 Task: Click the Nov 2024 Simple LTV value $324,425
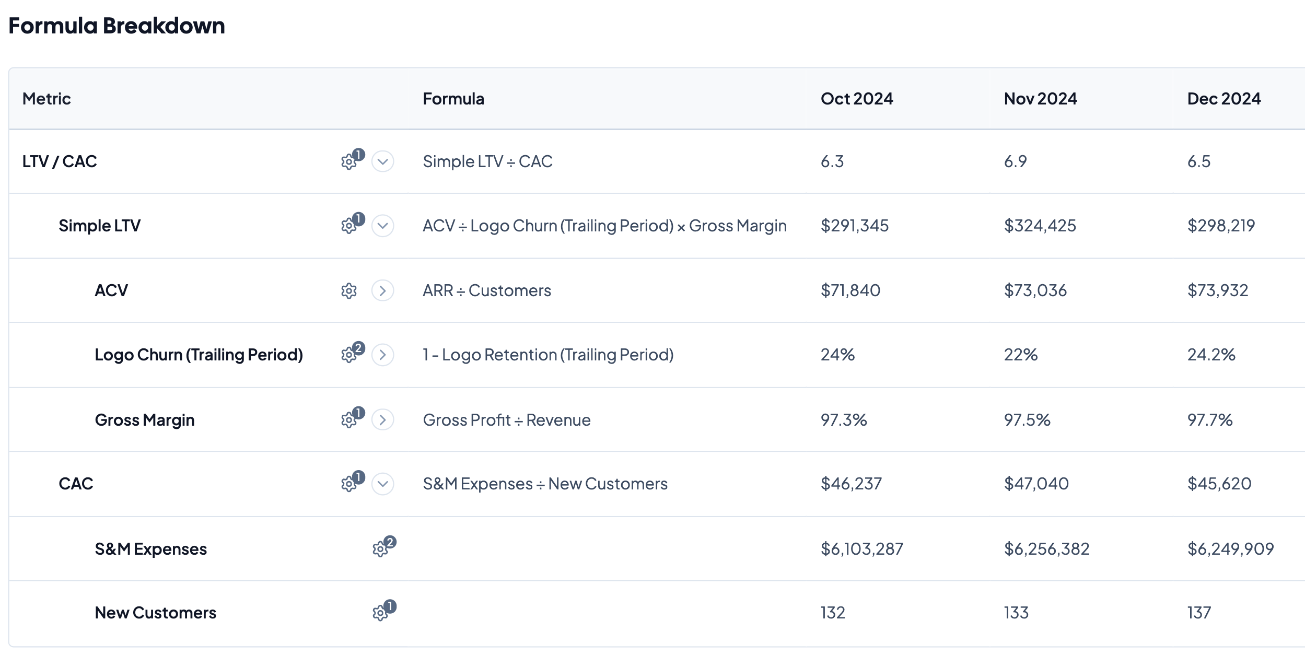tap(1040, 226)
